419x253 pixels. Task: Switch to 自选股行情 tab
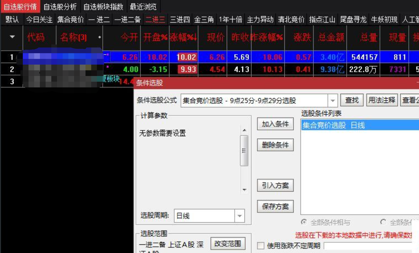(20, 6)
